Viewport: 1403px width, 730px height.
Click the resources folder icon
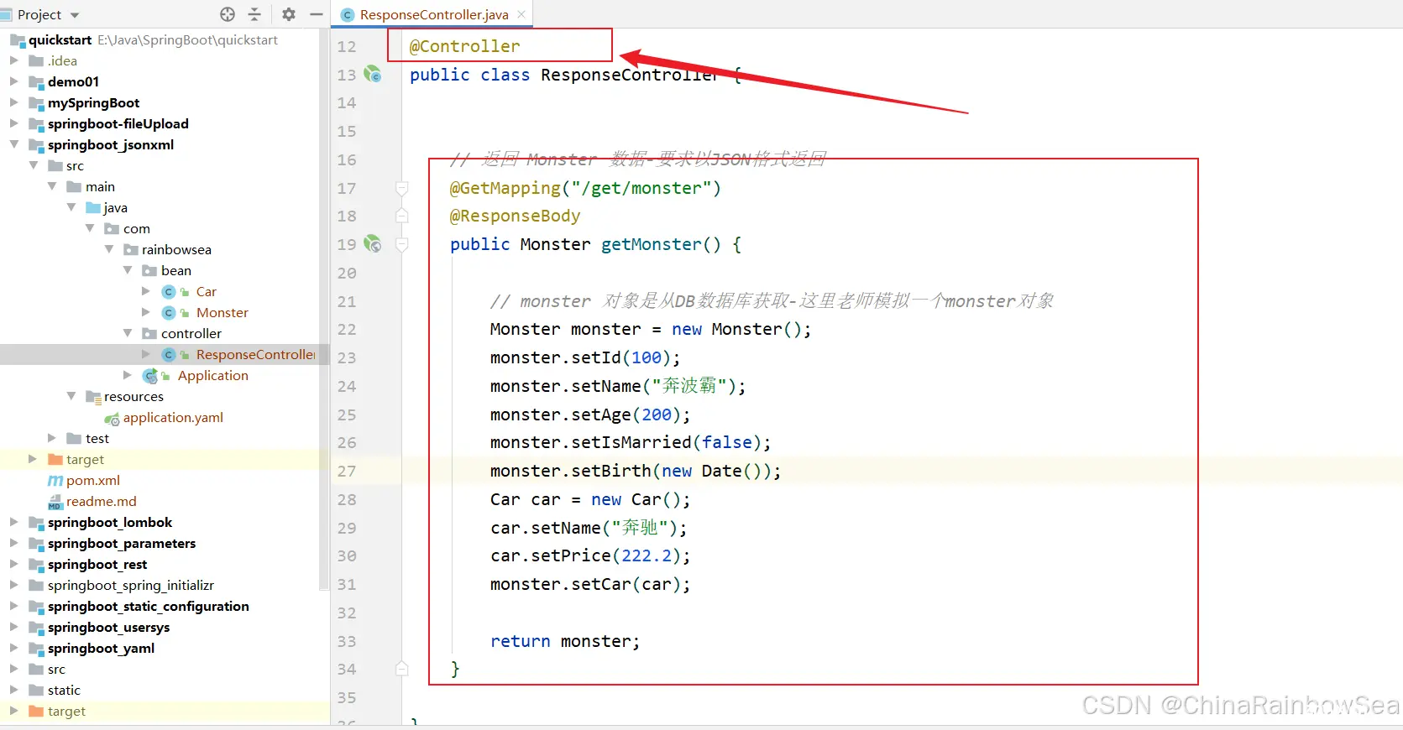tap(93, 396)
